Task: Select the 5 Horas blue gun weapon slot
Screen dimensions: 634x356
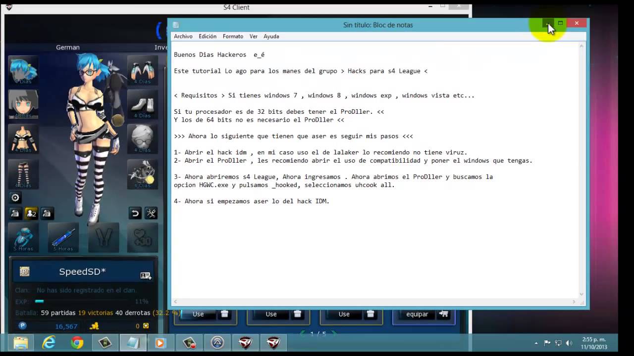Action: pos(23,237)
